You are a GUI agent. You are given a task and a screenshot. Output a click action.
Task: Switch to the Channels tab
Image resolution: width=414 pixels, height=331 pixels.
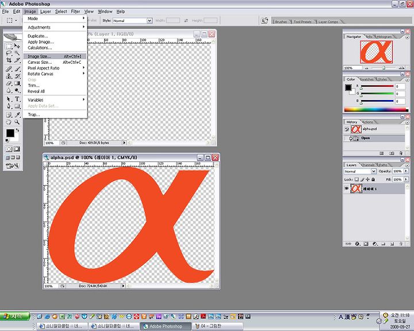tap(367, 165)
